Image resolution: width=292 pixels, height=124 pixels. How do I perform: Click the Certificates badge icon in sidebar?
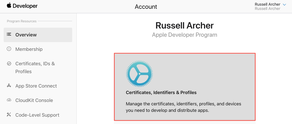(9, 64)
